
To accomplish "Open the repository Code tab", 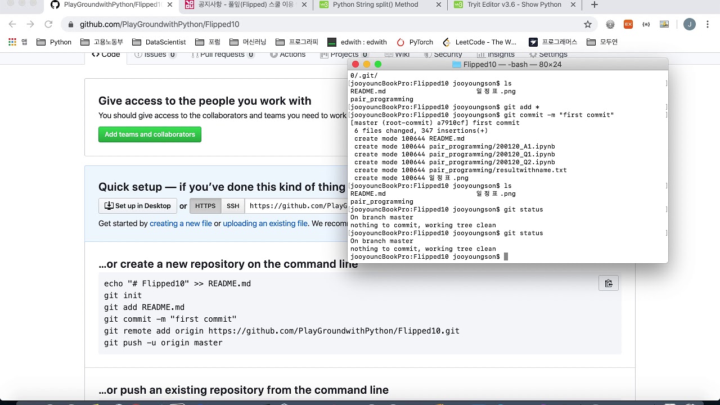I will click(x=106, y=55).
